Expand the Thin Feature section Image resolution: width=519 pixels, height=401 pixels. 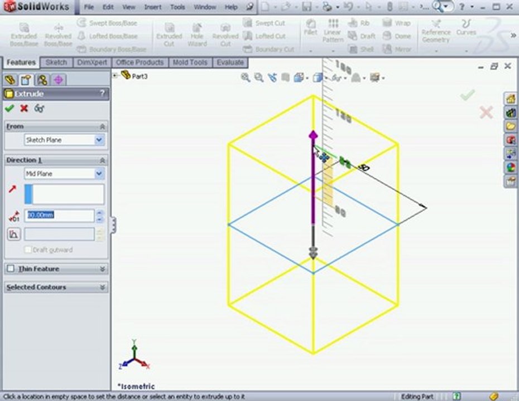[102, 269]
